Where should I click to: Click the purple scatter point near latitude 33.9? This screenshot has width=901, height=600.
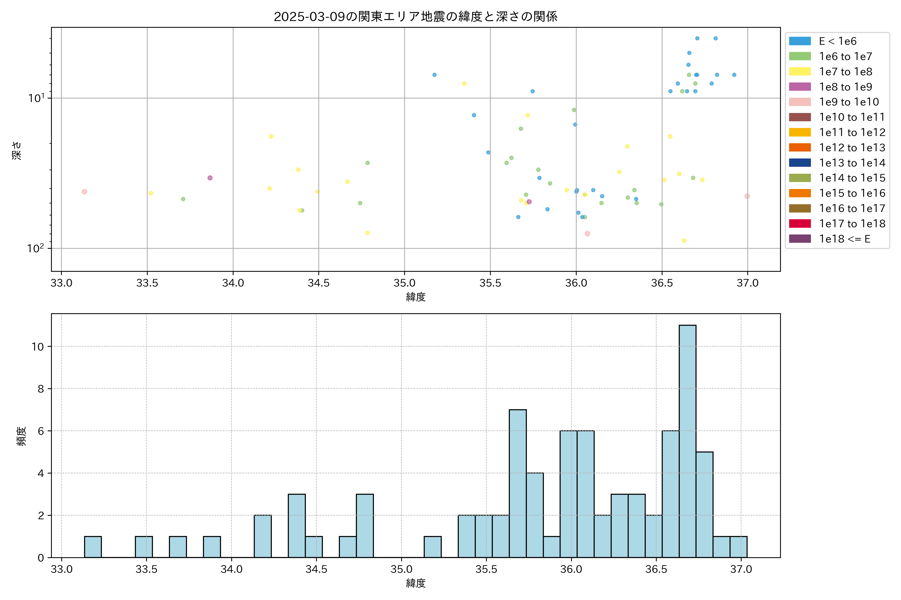(x=210, y=178)
